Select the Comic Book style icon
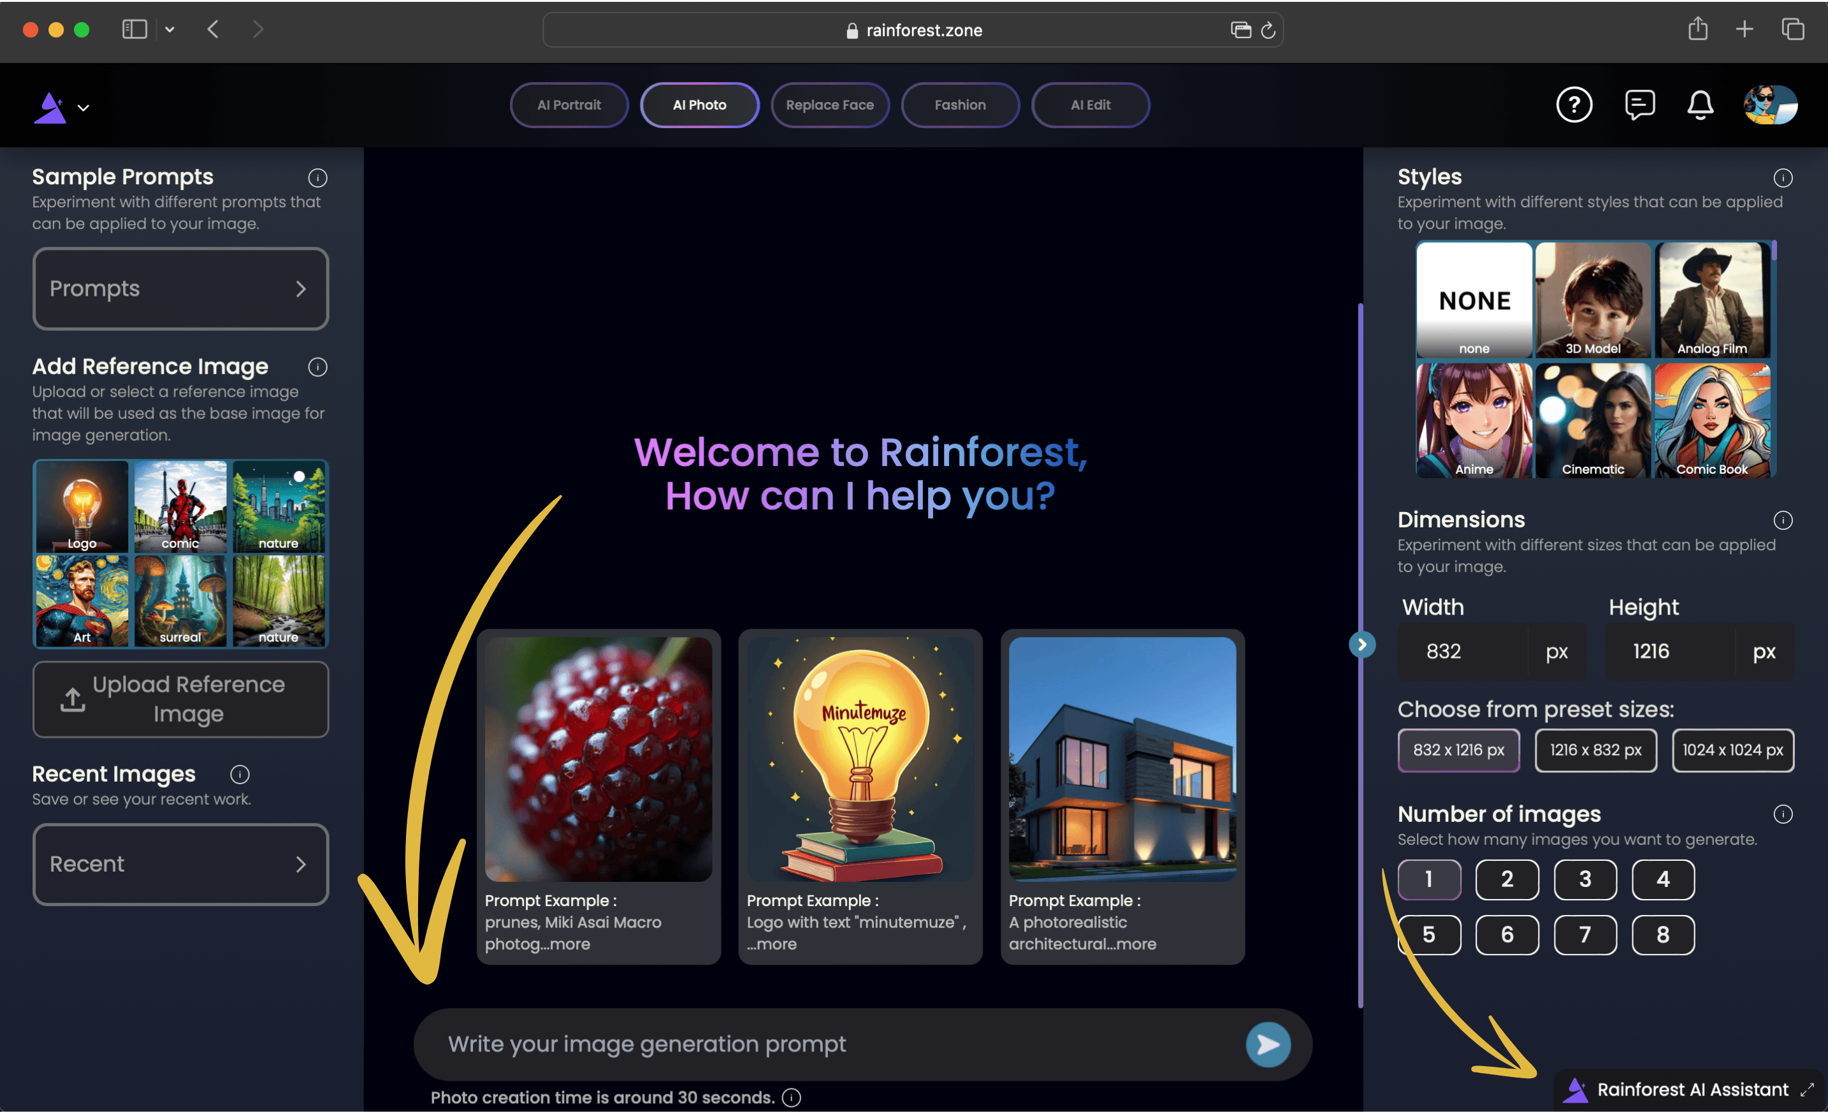Image resolution: width=1828 pixels, height=1112 pixels. click(1713, 422)
